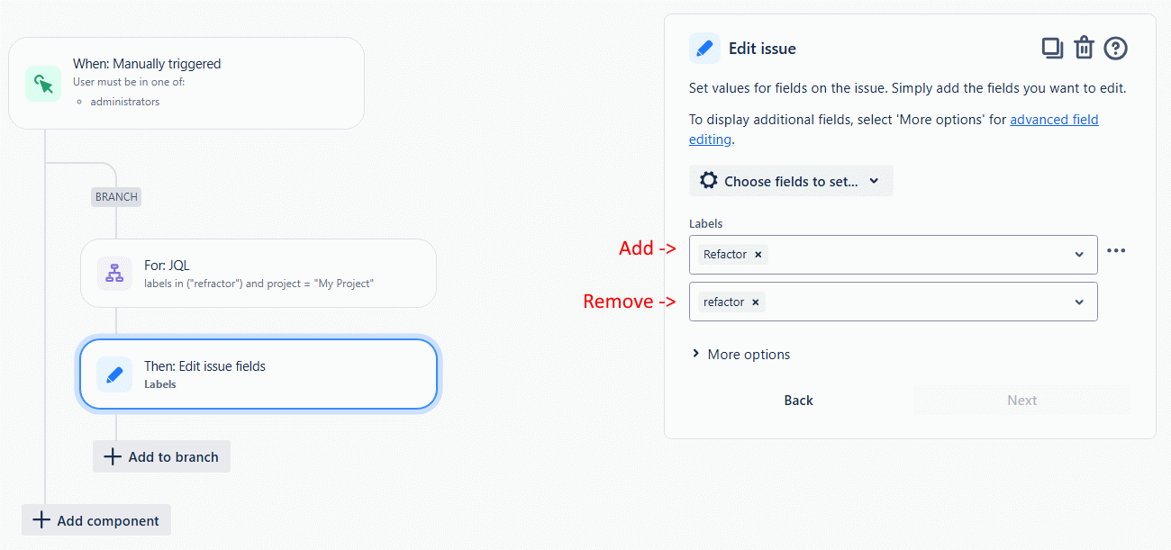
Task: Open the dropdown for the refactor remove field
Action: [1079, 302]
